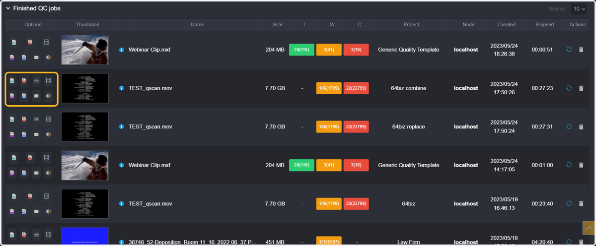The width and height of the screenshot is (596, 246).
Task: Open PDF report for Webinar Clip 14:17:05 job
Action: 30,158
